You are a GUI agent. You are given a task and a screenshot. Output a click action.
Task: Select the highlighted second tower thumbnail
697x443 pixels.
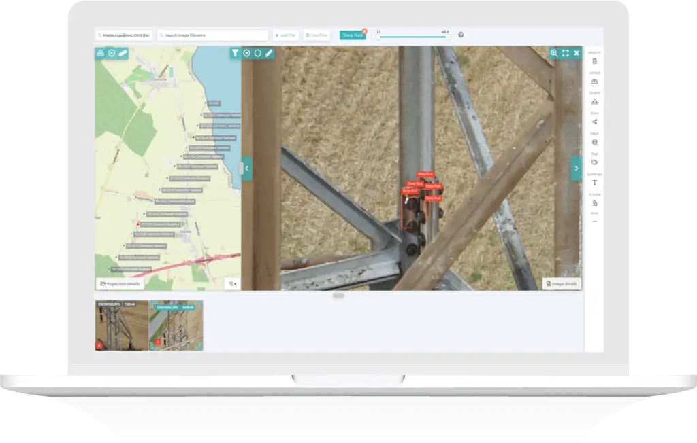tap(176, 325)
